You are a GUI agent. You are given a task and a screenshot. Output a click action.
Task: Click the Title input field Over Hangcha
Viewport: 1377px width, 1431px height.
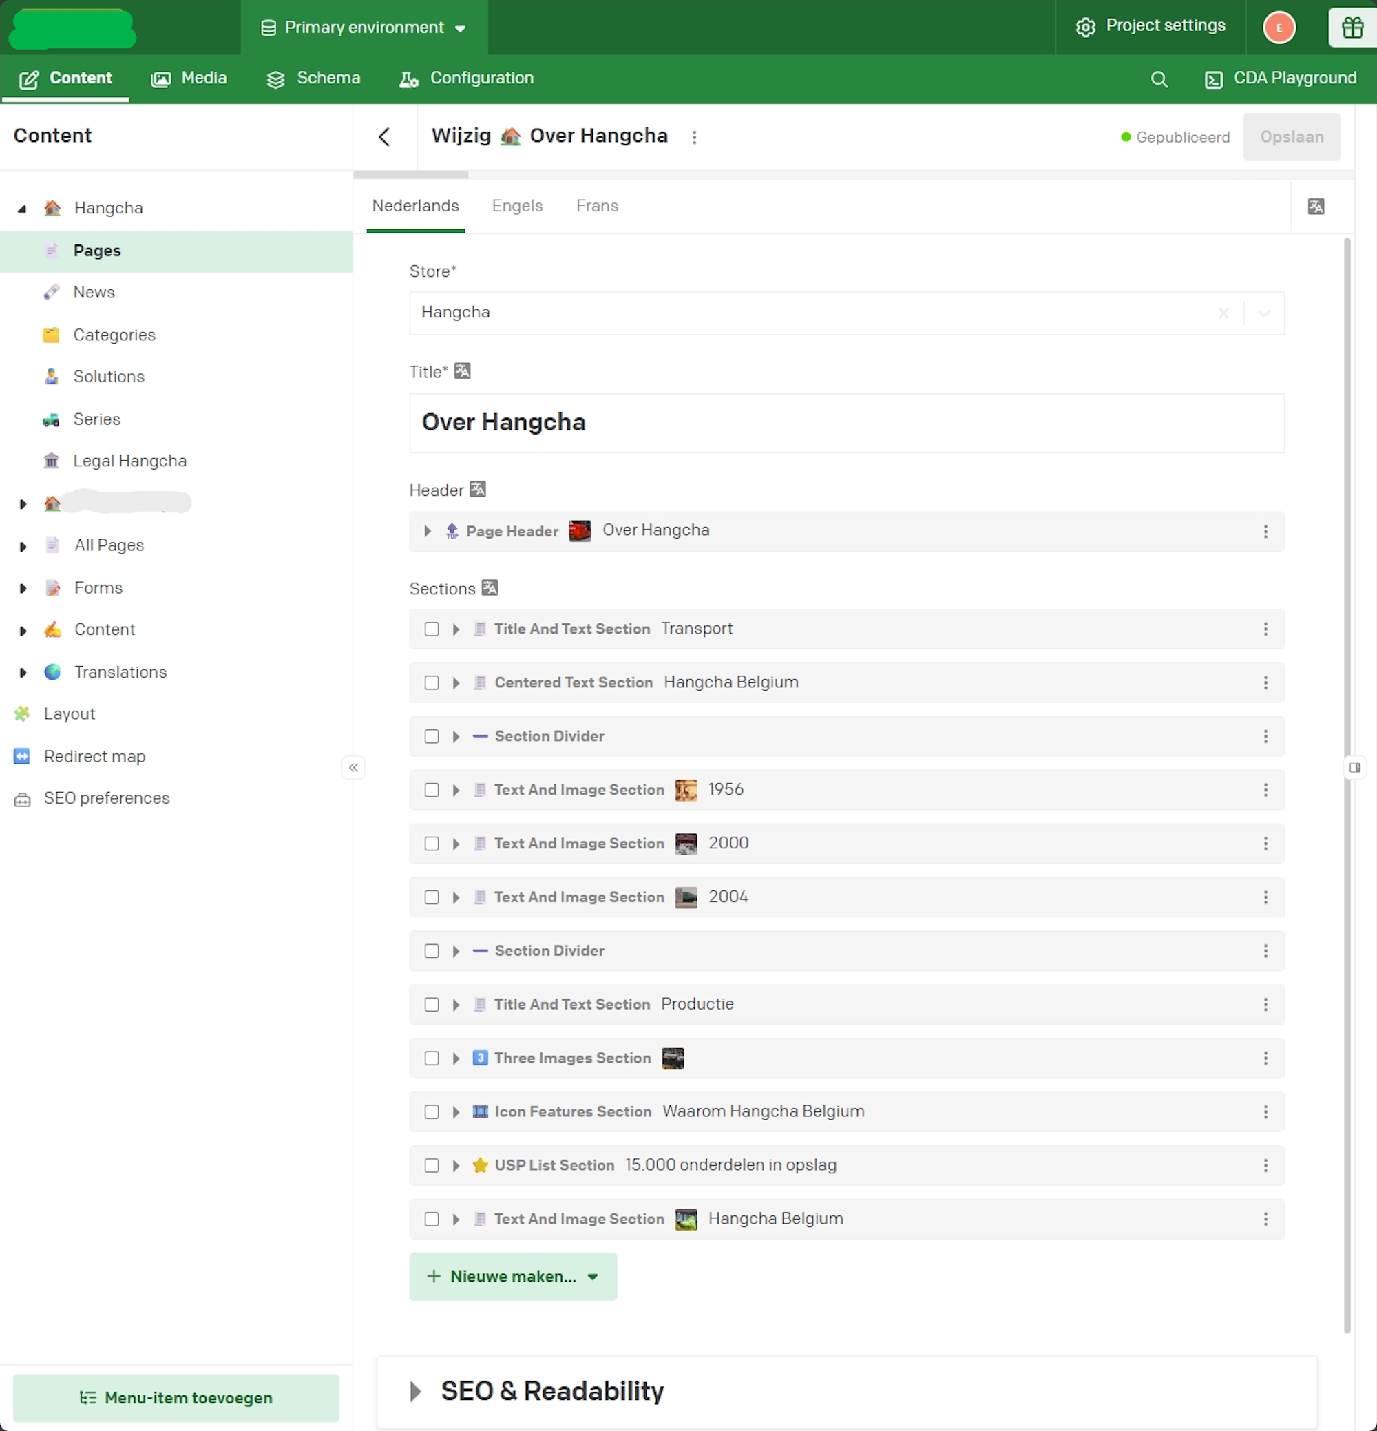[x=846, y=423]
